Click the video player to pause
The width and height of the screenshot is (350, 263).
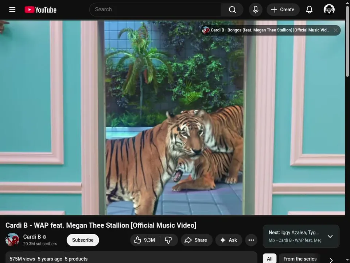[172, 118]
